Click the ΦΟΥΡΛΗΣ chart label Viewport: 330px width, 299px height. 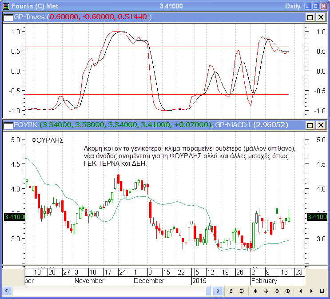(48, 140)
